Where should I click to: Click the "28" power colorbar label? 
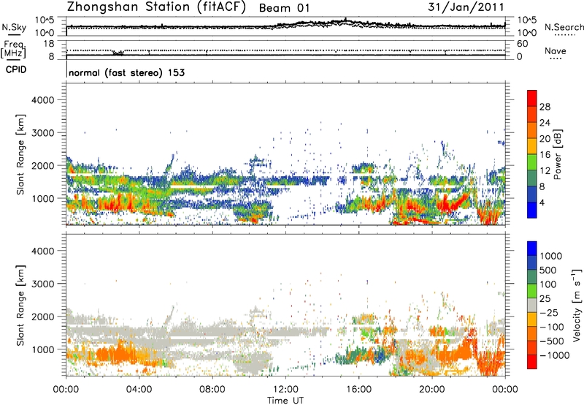(x=545, y=107)
